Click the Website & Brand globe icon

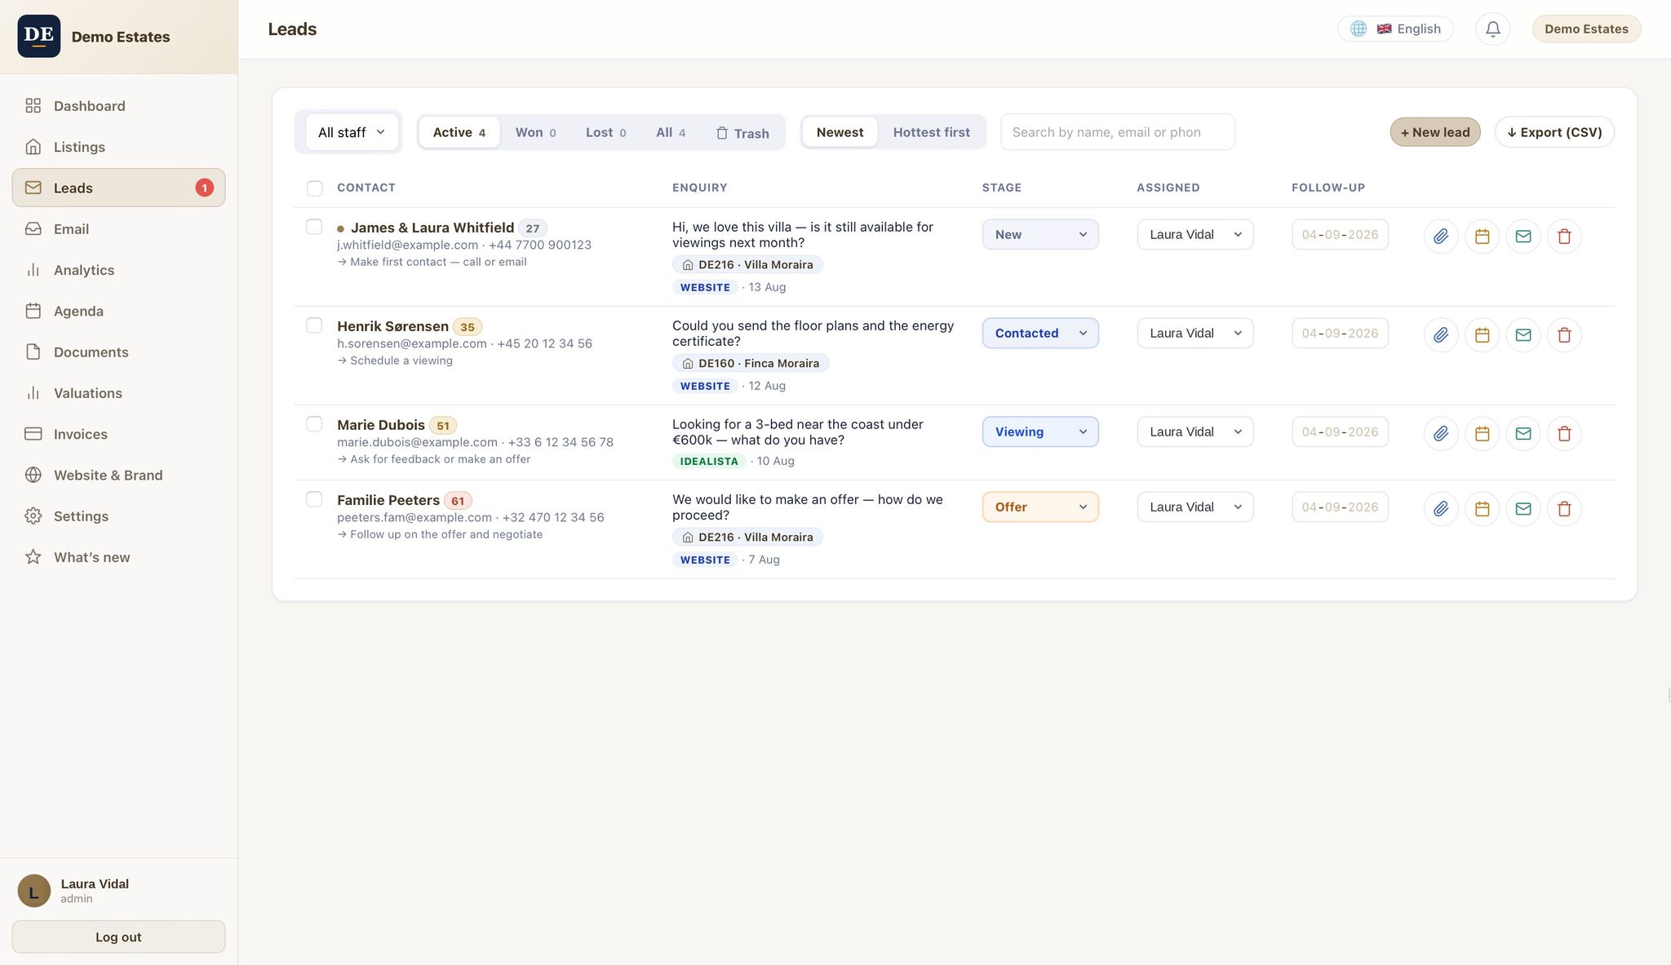pyautogui.click(x=33, y=476)
